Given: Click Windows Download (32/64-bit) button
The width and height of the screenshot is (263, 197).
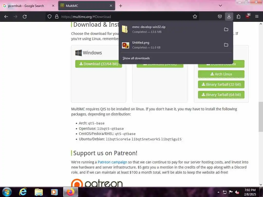Looking at the screenshot, I should pos(98,64).
